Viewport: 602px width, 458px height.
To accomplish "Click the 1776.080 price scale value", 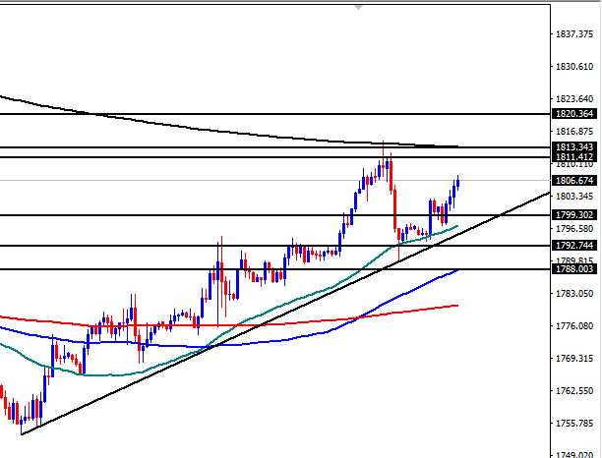I will click(x=574, y=325).
